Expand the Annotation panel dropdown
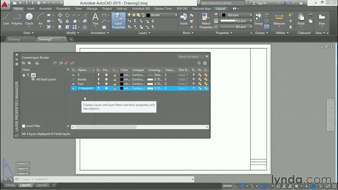Viewport: 338px width, 190px height. (x=100, y=33)
